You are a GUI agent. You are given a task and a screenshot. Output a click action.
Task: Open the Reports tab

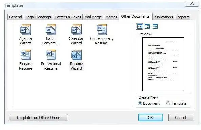pyautogui.click(x=183, y=17)
